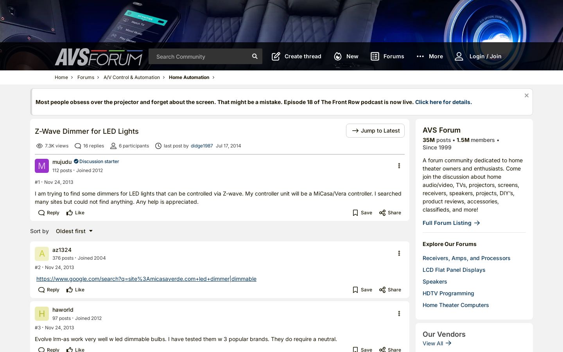Open Forums breadcrumb link
The image size is (563, 352).
86,77
